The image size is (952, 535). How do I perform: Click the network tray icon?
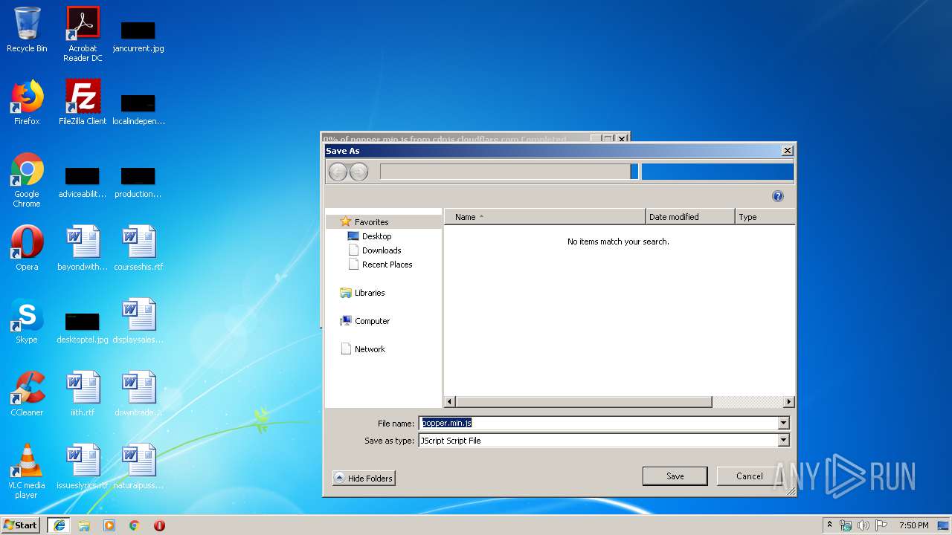point(846,525)
